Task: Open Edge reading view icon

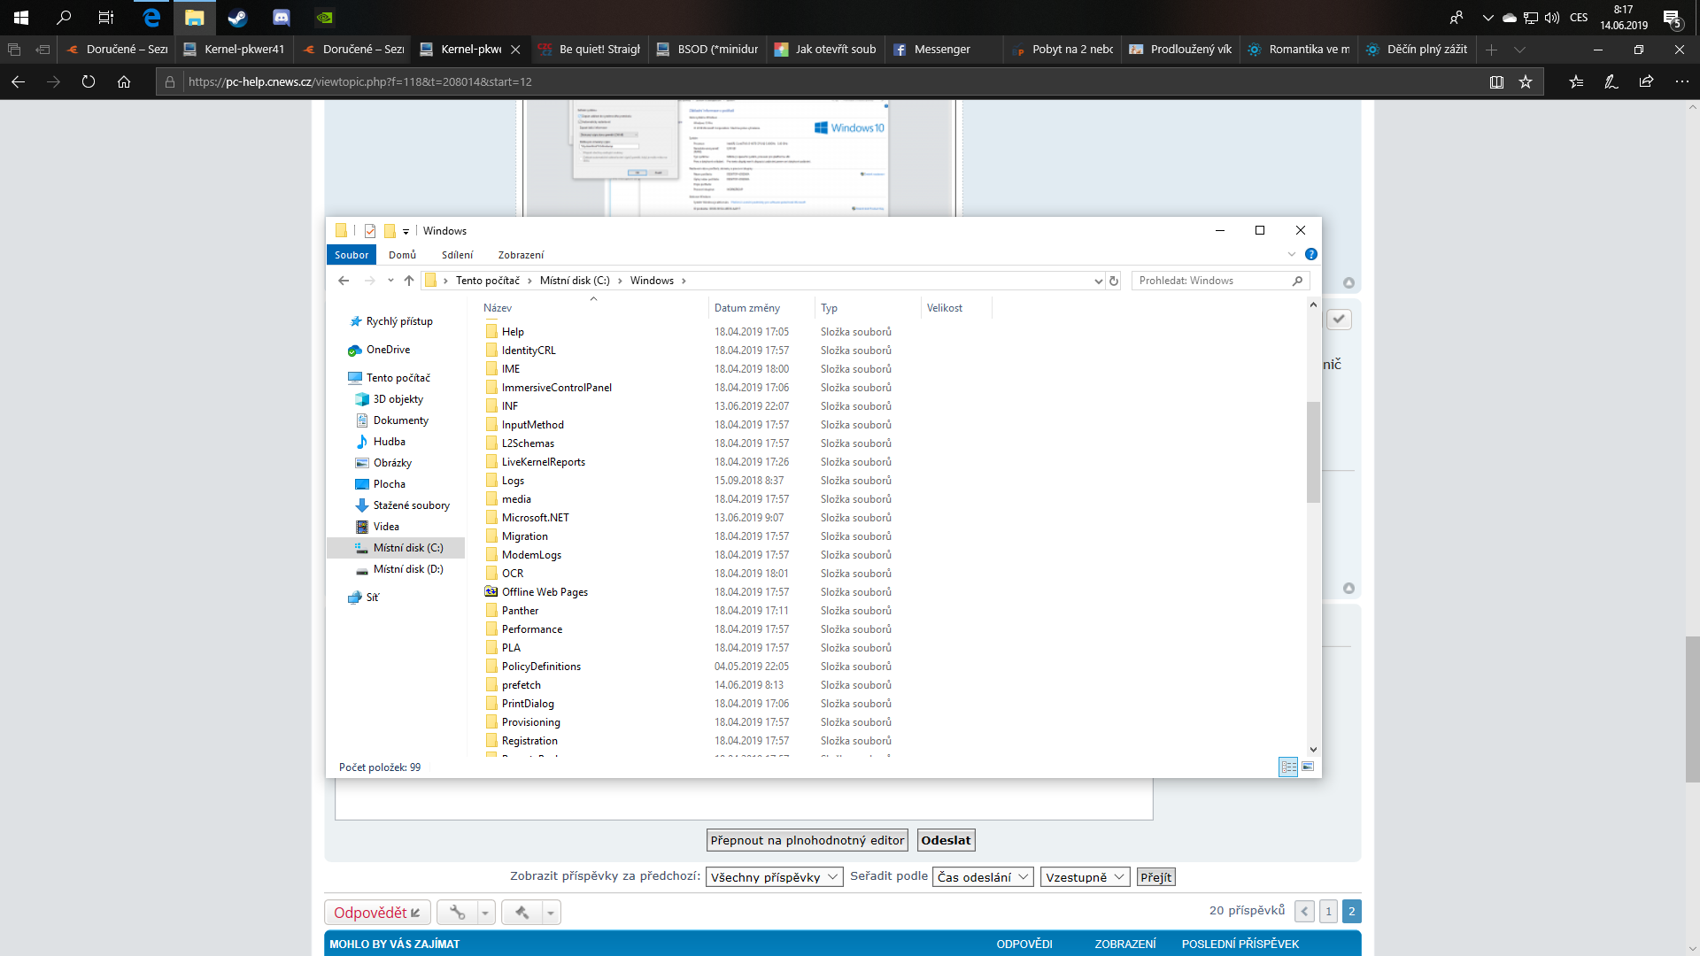Action: pos(1496,81)
